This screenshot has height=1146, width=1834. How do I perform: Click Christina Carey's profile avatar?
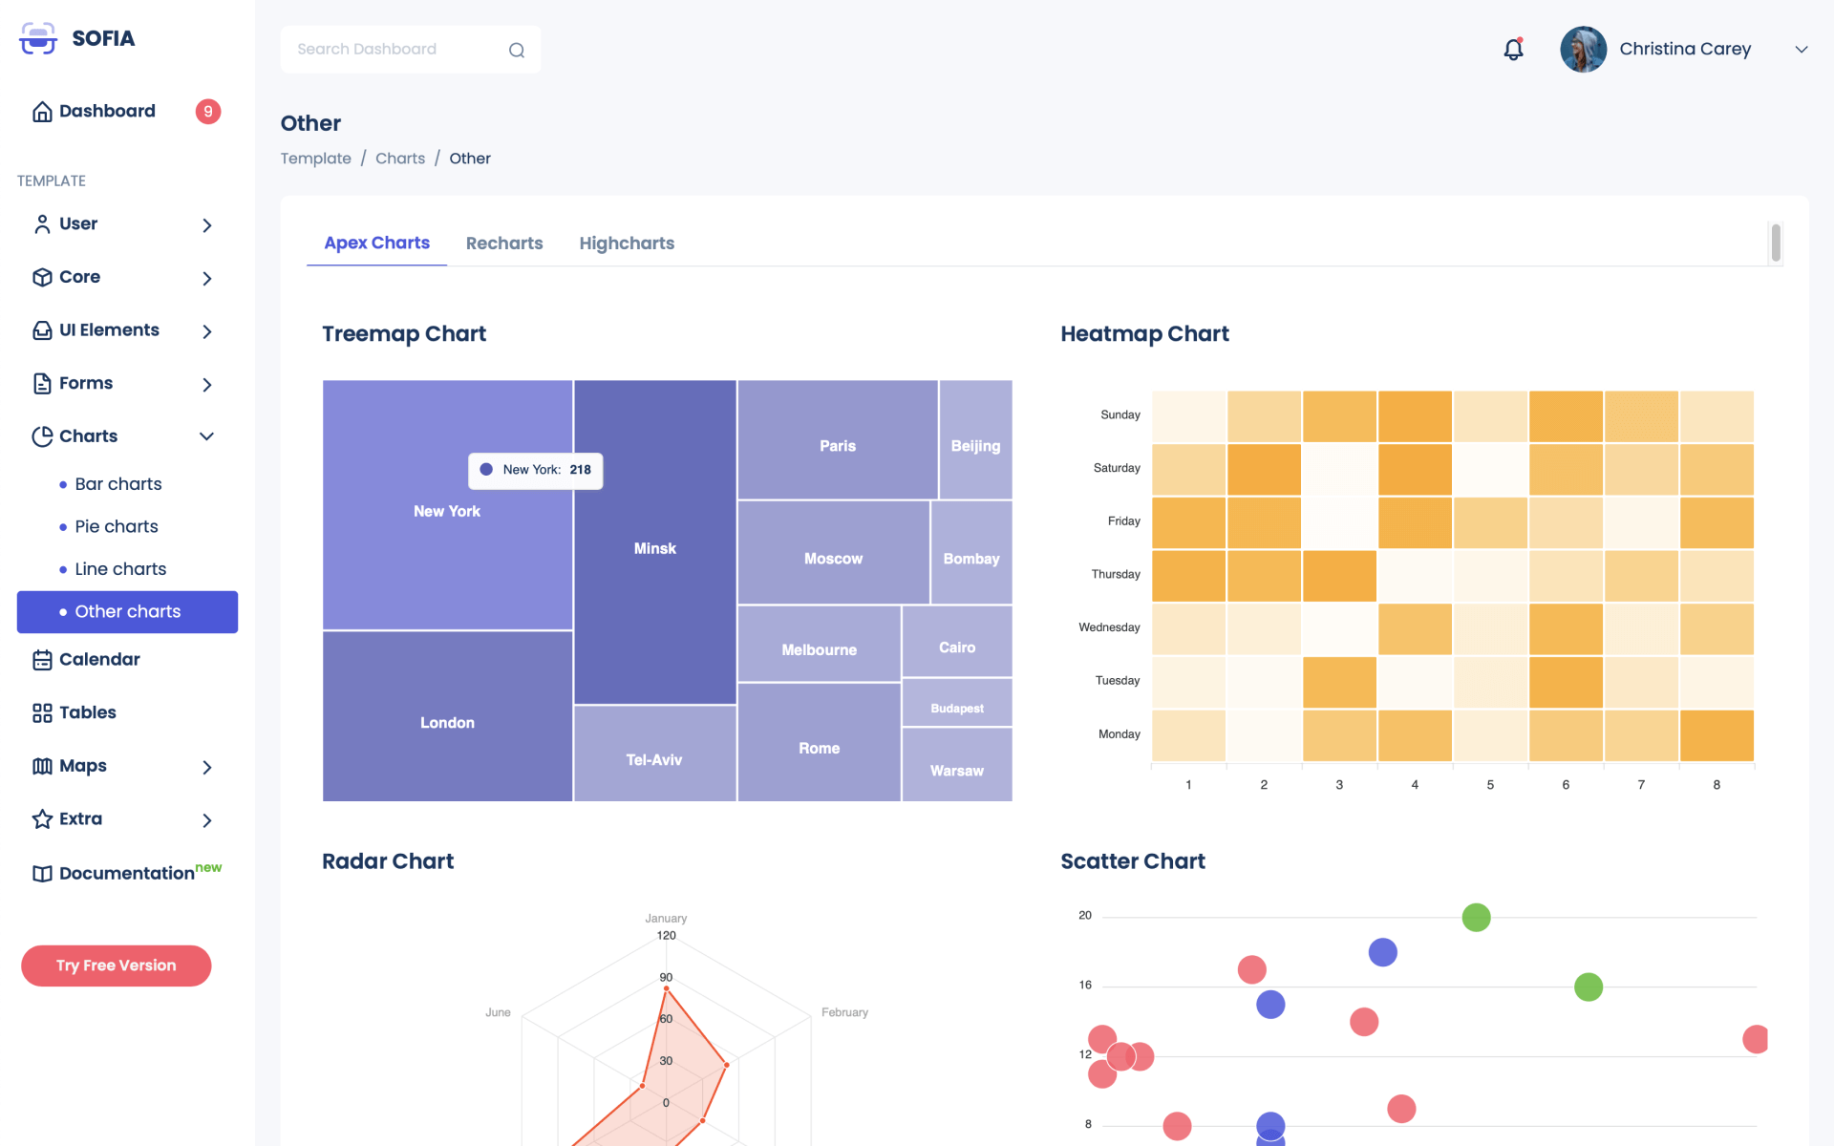(x=1583, y=50)
